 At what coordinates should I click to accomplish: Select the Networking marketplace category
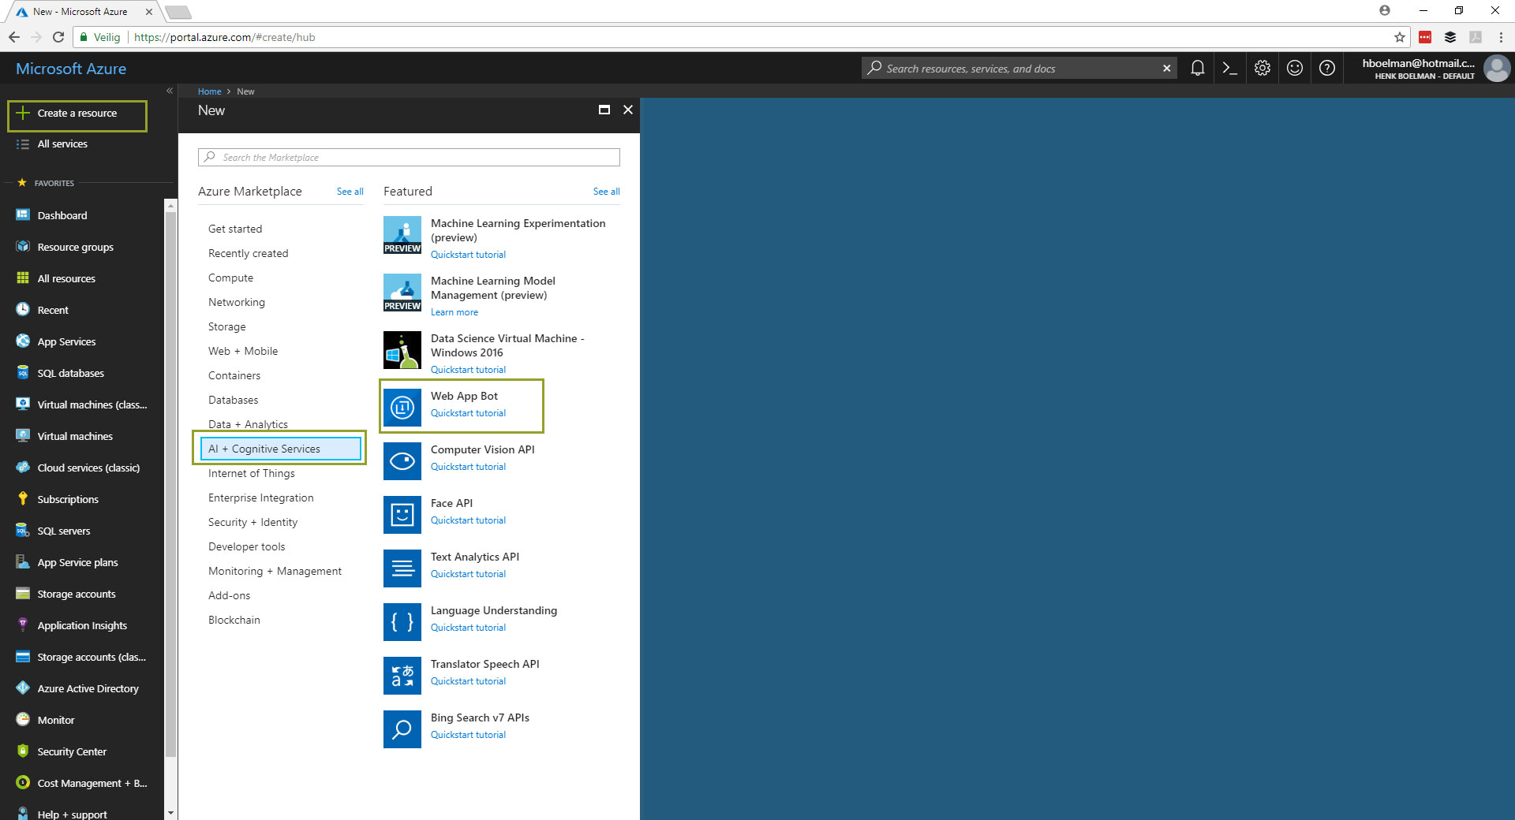coord(237,302)
